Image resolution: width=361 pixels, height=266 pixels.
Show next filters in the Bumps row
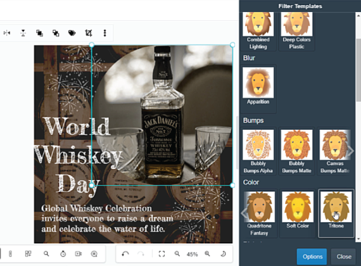pos(350,151)
